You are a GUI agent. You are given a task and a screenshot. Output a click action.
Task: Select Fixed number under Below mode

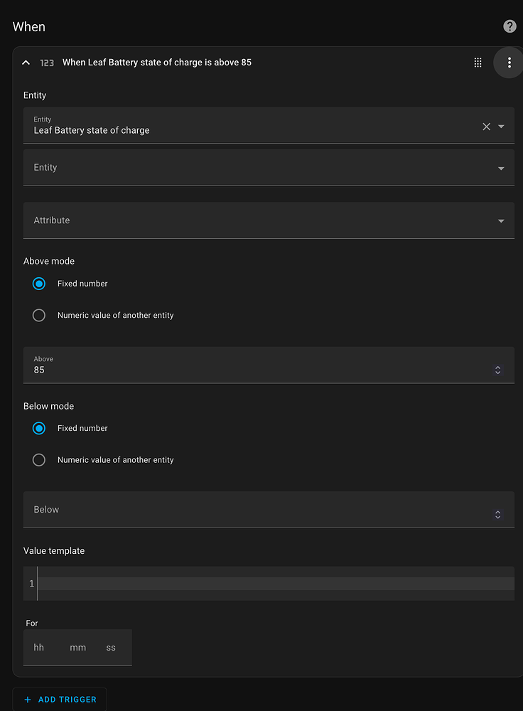(x=39, y=428)
